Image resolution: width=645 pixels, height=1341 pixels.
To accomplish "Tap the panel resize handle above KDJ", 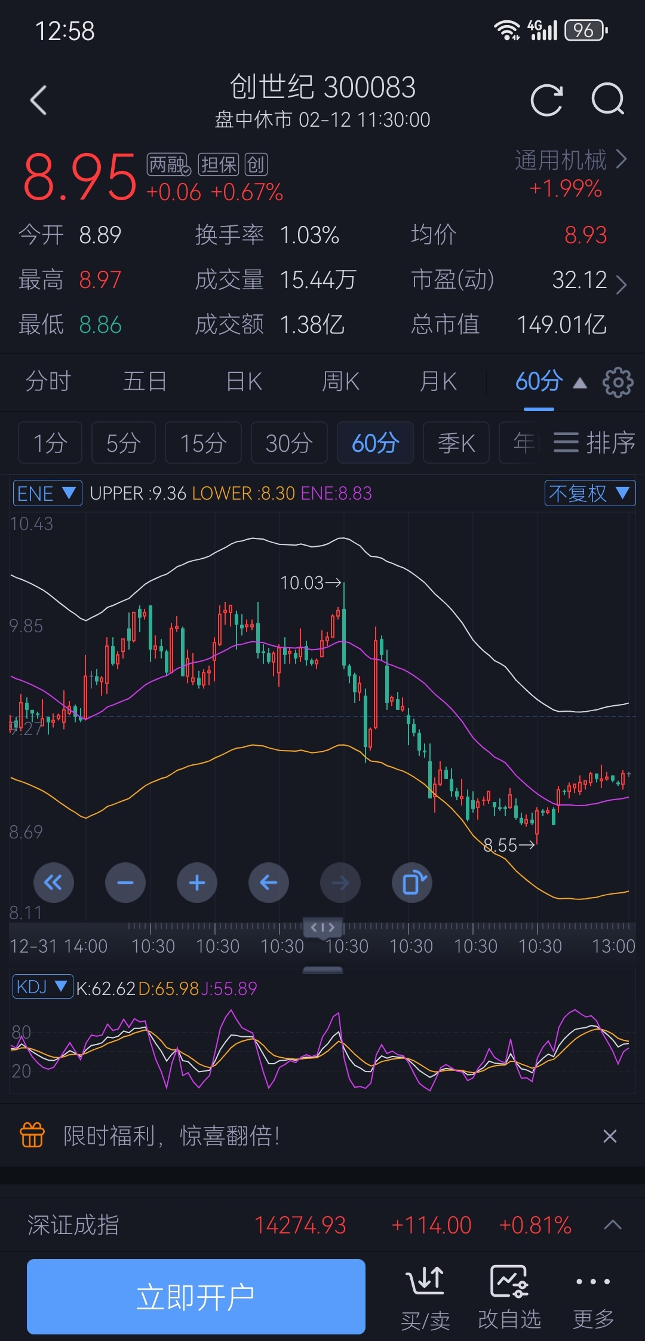I will coord(322,970).
